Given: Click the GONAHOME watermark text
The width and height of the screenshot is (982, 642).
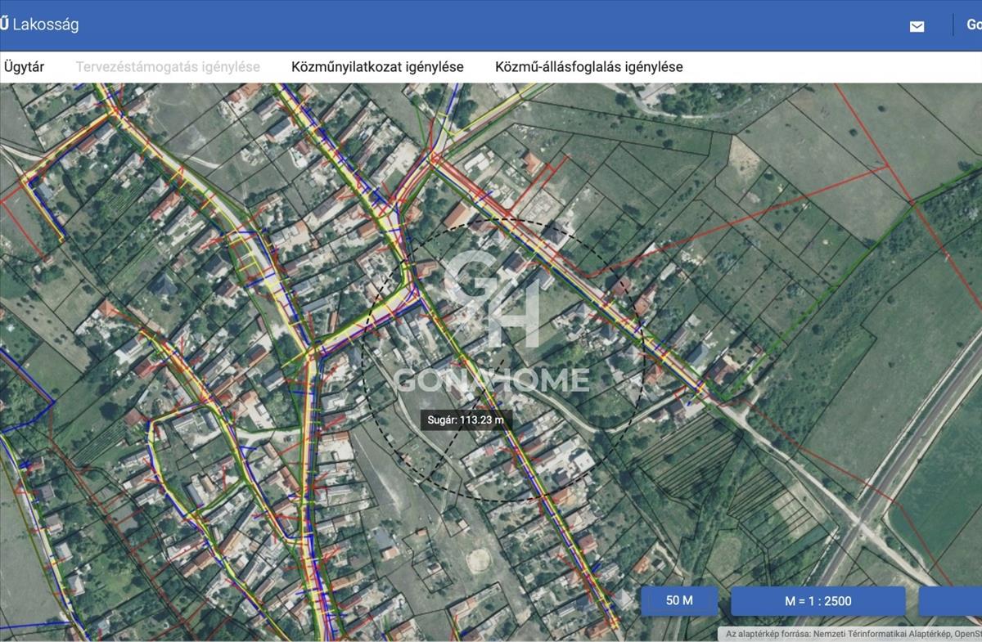Looking at the screenshot, I should [491, 379].
